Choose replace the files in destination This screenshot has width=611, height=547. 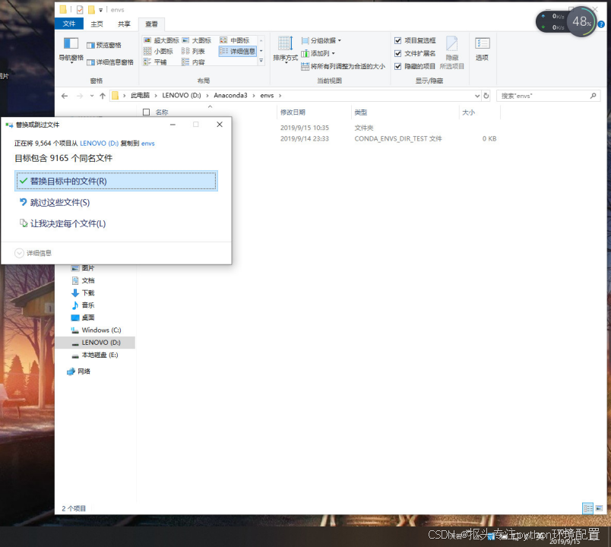click(x=116, y=181)
